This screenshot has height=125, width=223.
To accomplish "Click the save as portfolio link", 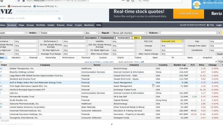I will pyautogui.click(x=93, y=62).
